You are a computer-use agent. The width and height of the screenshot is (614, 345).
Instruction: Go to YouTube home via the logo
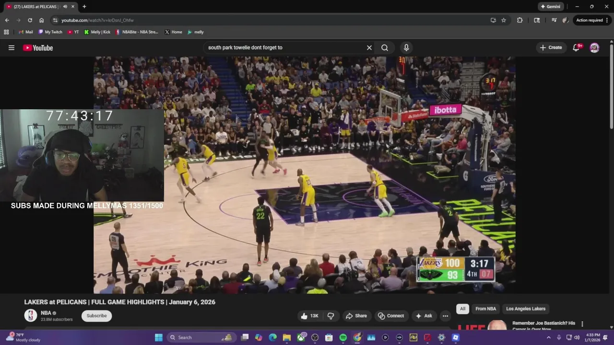[37, 47]
